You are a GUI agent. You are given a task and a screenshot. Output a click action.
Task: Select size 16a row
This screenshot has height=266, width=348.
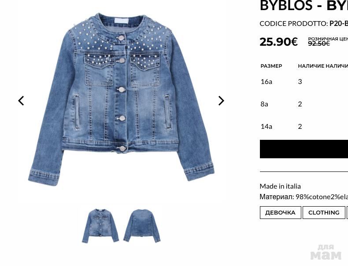click(x=304, y=82)
